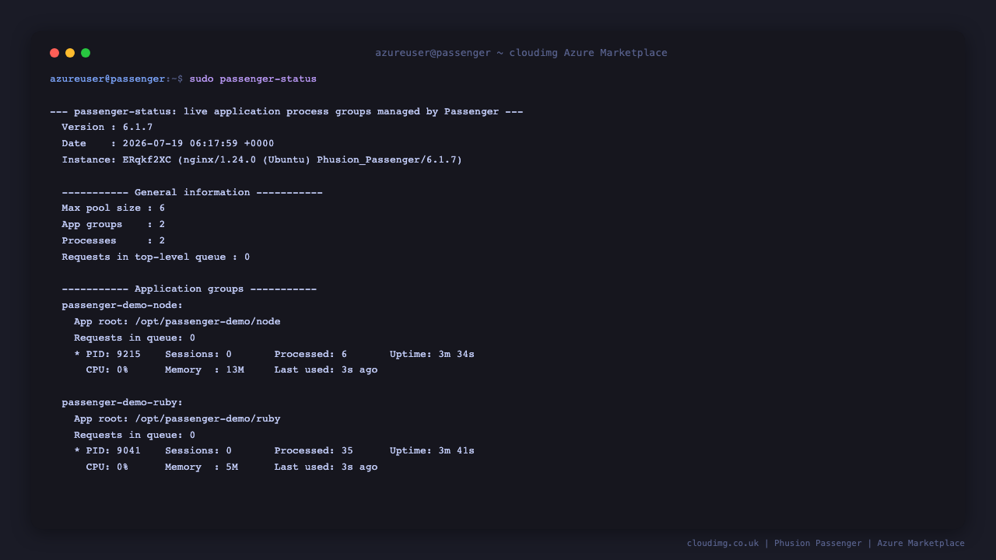
Task: Click the 'Application groups' section heading
Action: pos(189,289)
